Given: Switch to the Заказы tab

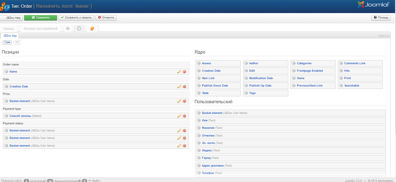Looking at the screenshot, I should tap(9, 29).
